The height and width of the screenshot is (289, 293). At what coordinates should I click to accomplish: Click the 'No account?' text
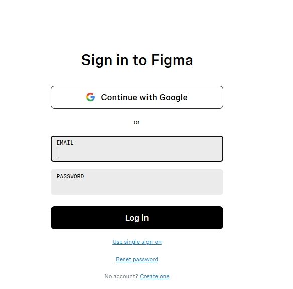(x=121, y=276)
